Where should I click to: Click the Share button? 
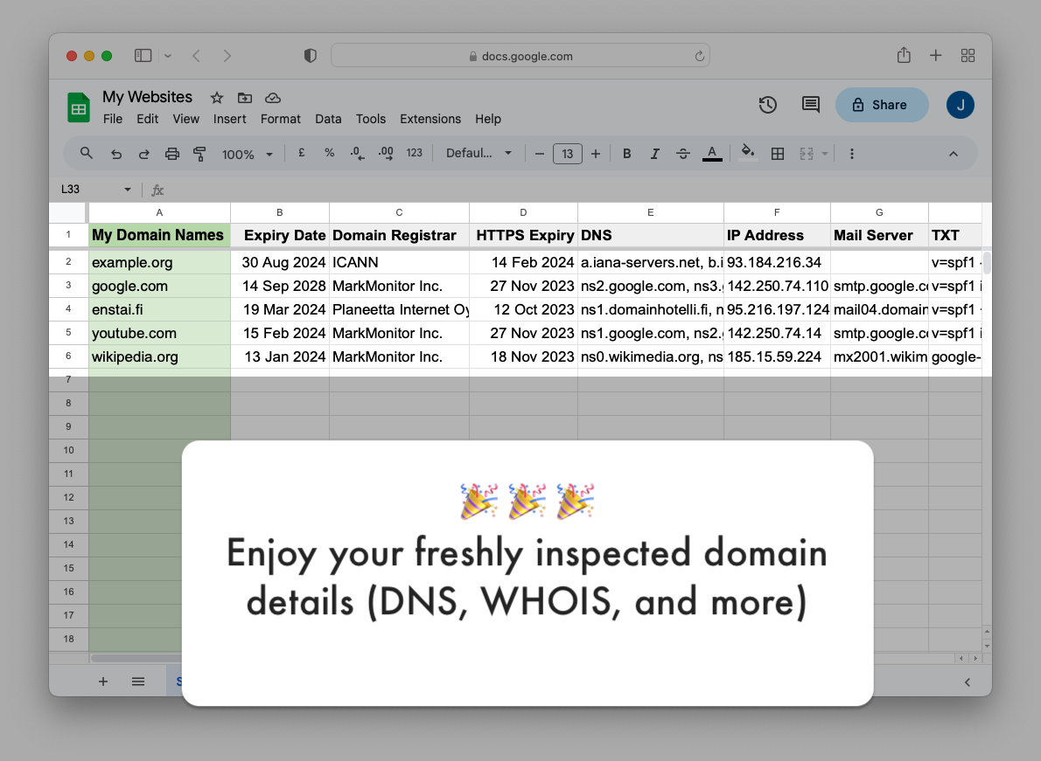pyautogui.click(x=882, y=105)
